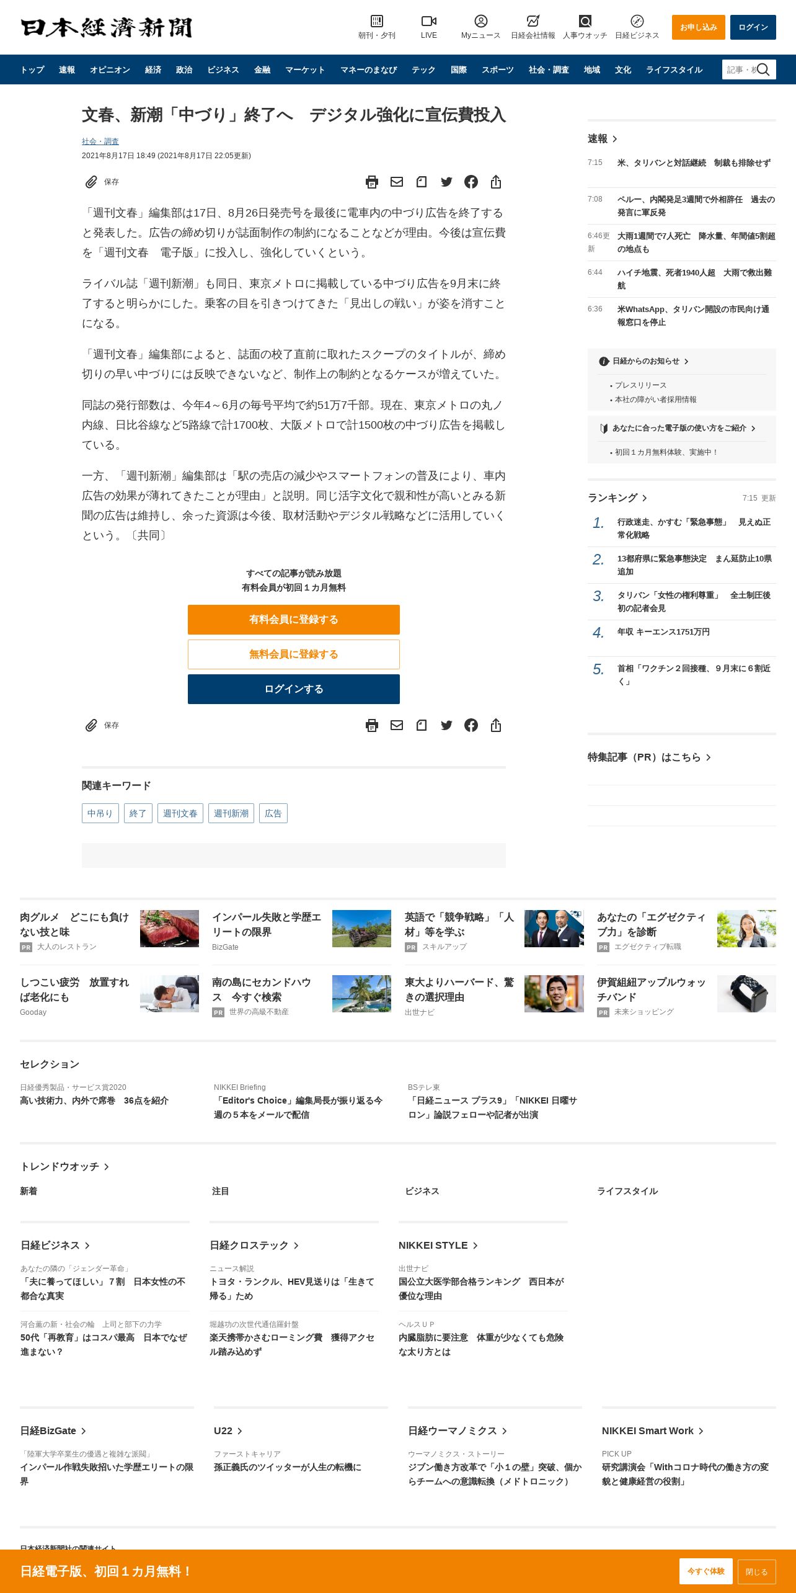Image resolution: width=796 pixels, height=1593 pixels.
Task: Click the ログインする button
Action: point(294,689)
